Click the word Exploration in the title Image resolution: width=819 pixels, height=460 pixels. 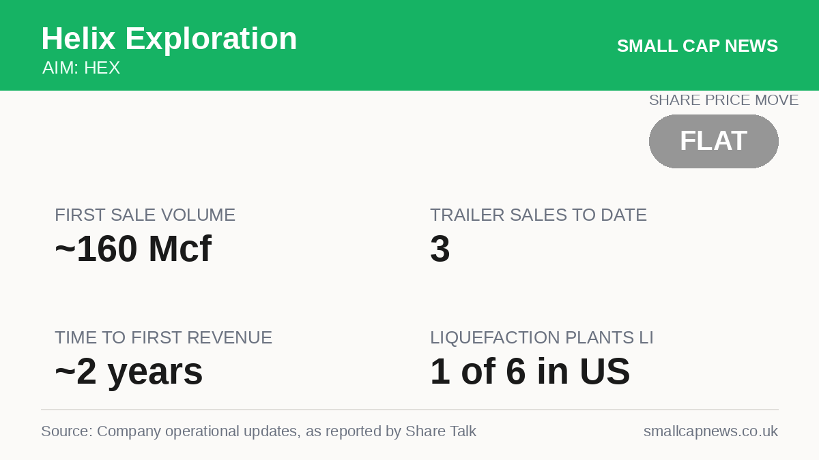pos(211,39)
